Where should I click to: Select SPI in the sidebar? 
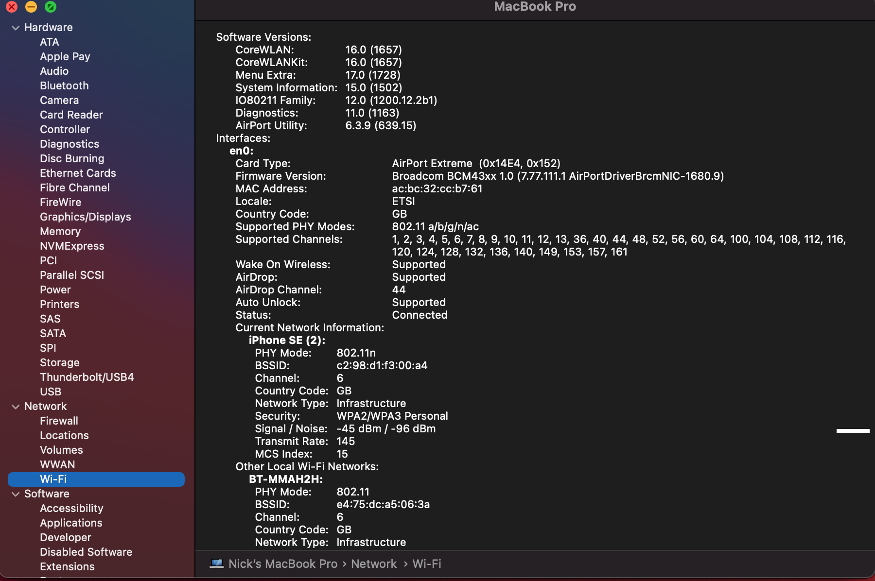click(x=48, y=348)
